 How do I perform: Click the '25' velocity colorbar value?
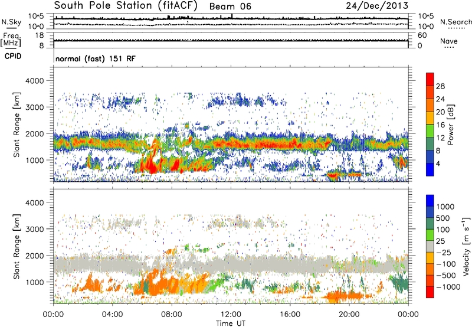(x=441, y=241)
